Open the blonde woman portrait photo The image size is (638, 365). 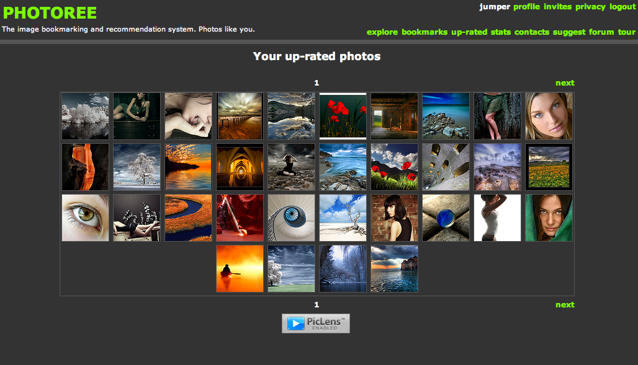click(549, 117)
